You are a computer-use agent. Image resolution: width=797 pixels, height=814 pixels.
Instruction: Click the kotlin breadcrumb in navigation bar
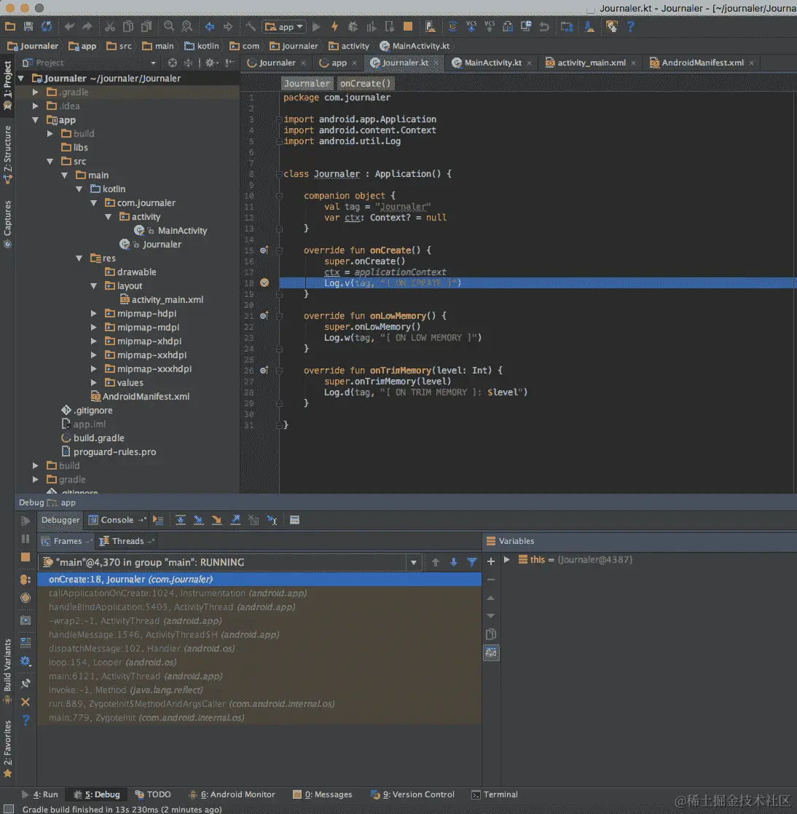pyautogui.click(x=202, y=46)
